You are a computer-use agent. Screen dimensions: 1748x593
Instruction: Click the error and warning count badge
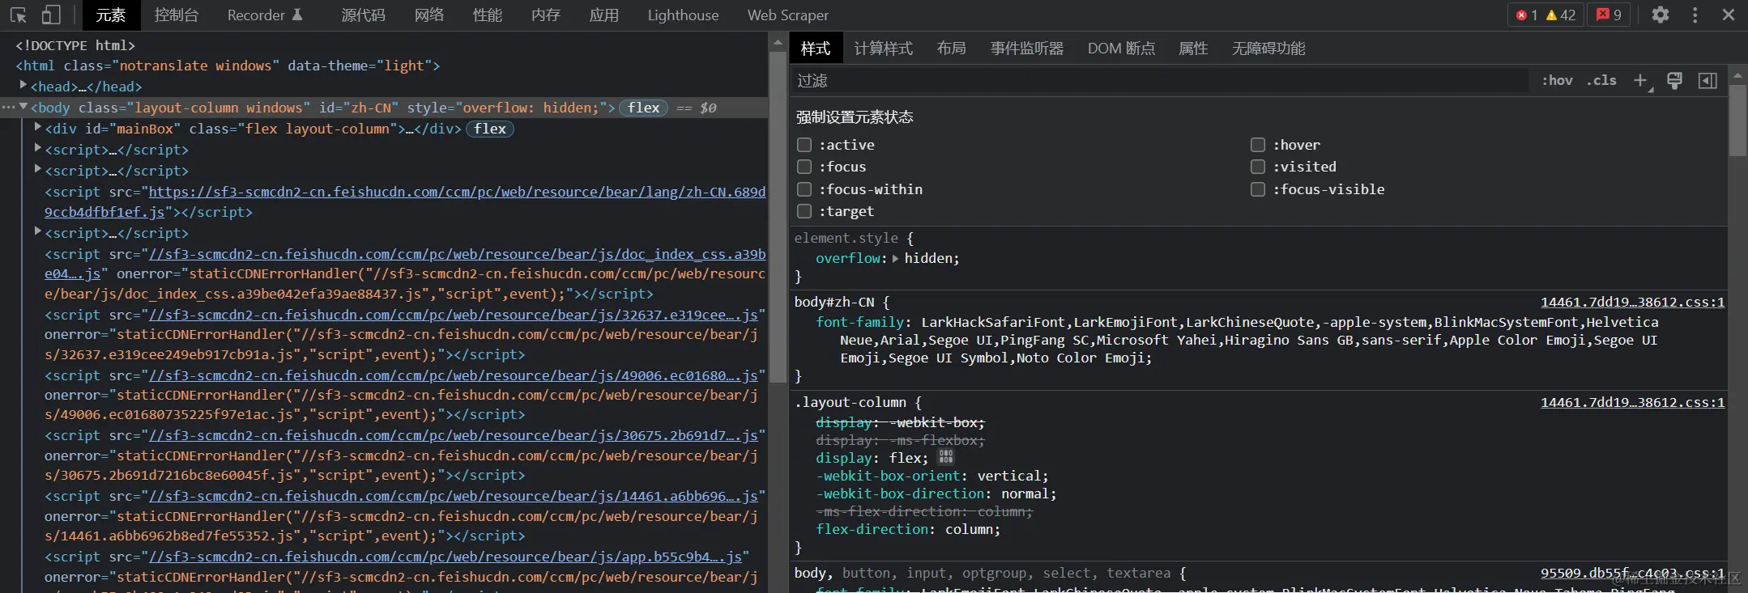[x=1545, y=15]
